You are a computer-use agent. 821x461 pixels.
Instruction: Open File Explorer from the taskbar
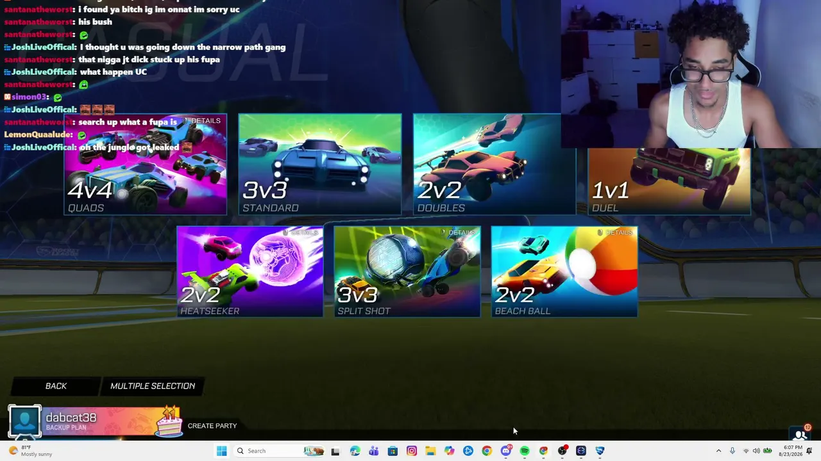coord(430,451)
